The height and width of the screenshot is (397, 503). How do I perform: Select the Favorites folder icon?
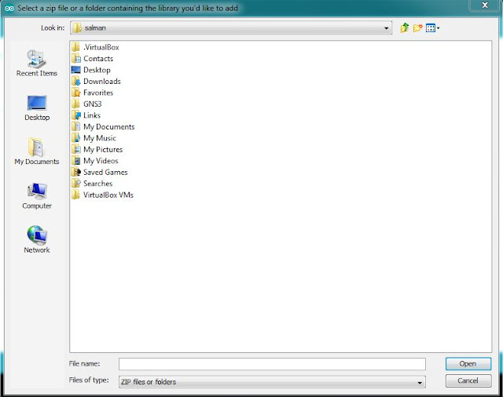click(76, 93)
